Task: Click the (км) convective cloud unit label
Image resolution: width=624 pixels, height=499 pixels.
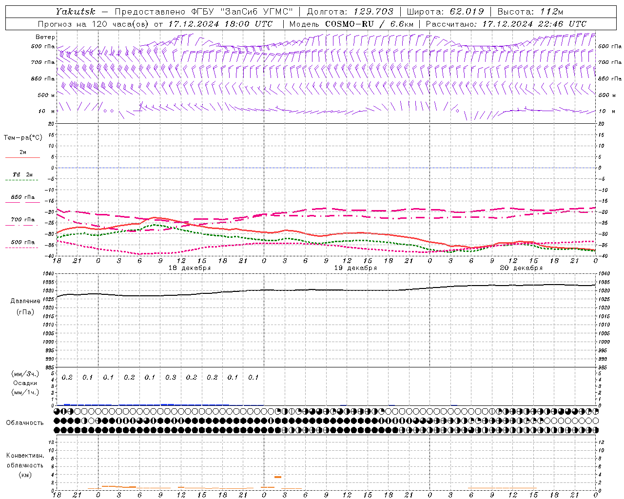Action: point(25,475)
